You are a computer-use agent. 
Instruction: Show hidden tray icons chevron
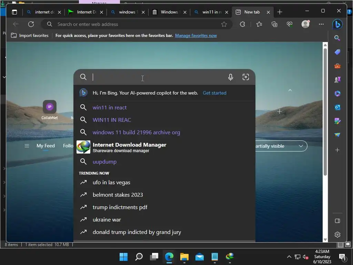coord(289,257)
